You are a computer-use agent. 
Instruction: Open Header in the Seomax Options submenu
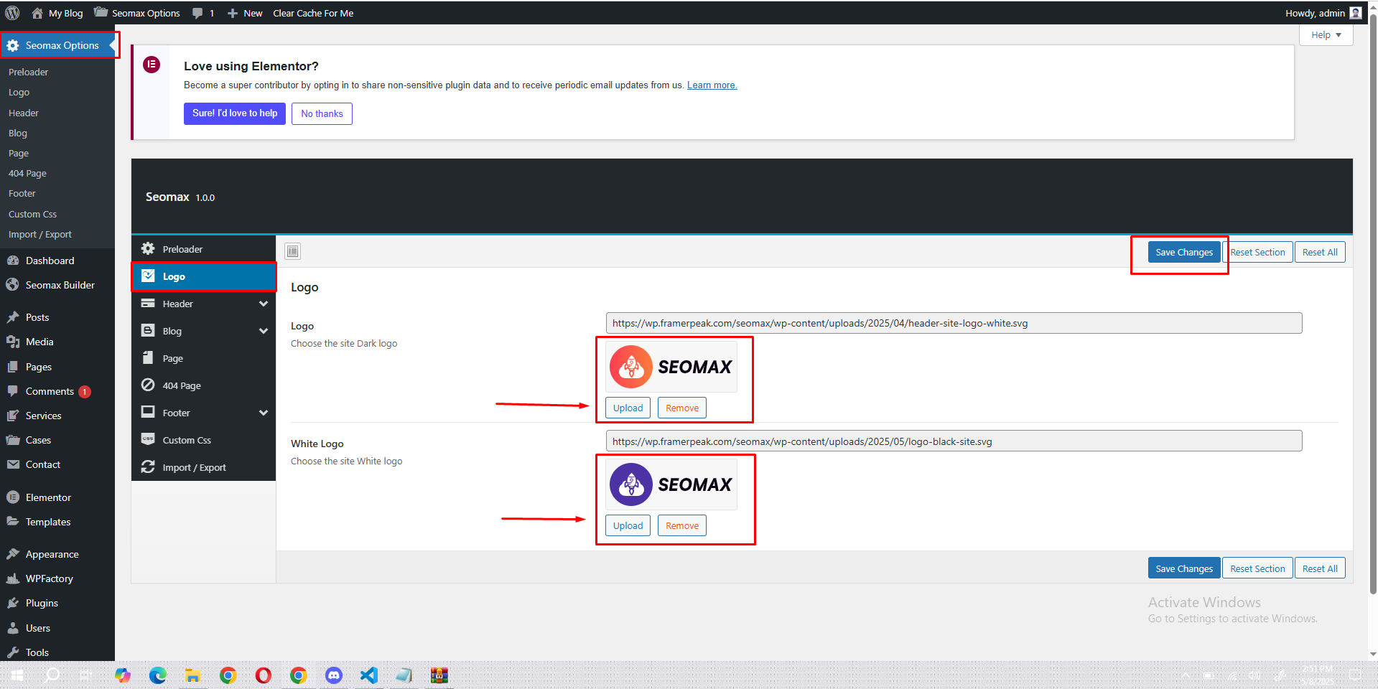click(x=24, y=113)
